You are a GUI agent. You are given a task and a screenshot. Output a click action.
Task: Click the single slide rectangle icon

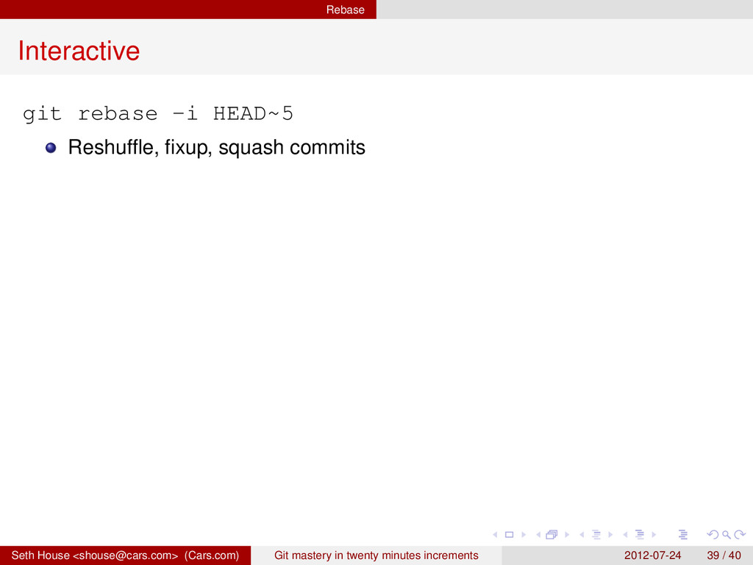click(x=509, y=535)
